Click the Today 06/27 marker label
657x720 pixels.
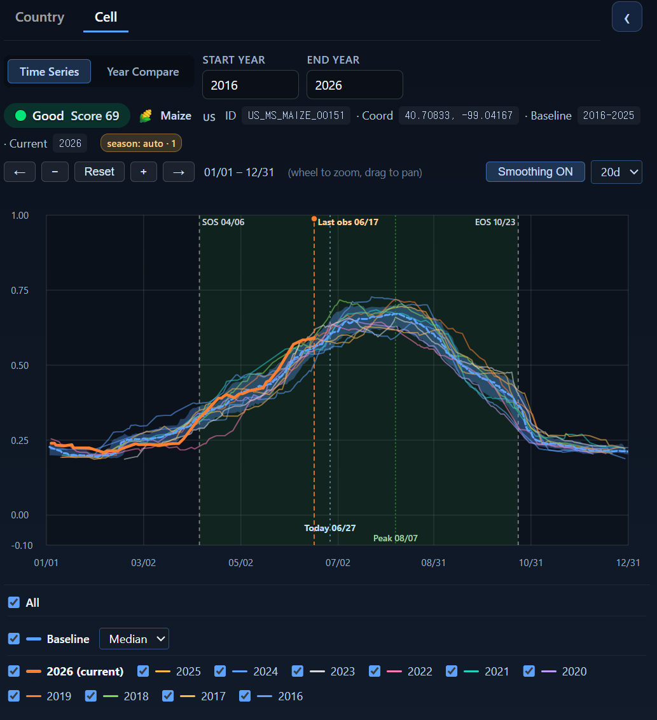click(329, 528)
